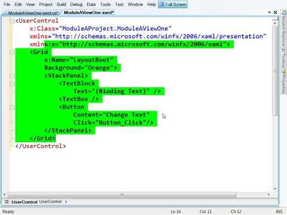The height and width of the screenshot is (215, 287).
Task: Open the Properties side tab
Action: pos(283,82)
